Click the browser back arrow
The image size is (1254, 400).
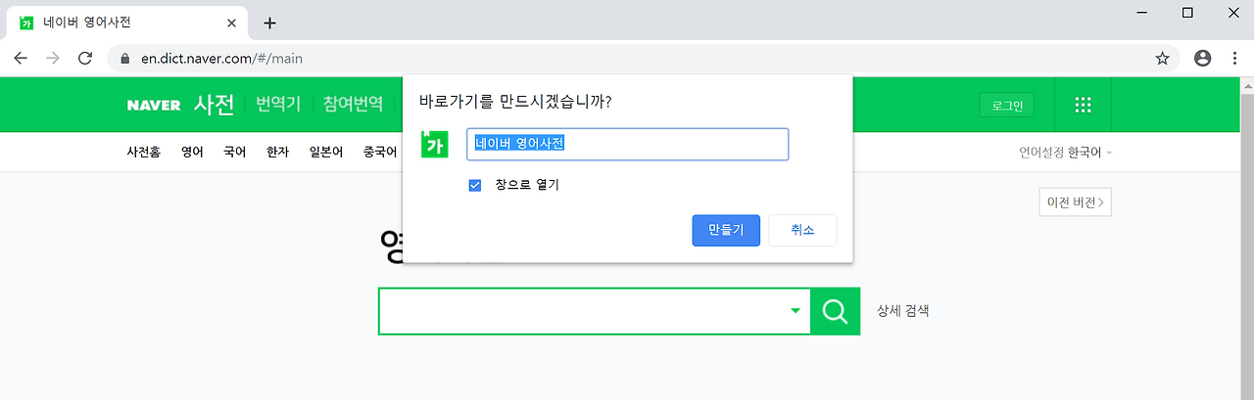(x=21, y=59)
